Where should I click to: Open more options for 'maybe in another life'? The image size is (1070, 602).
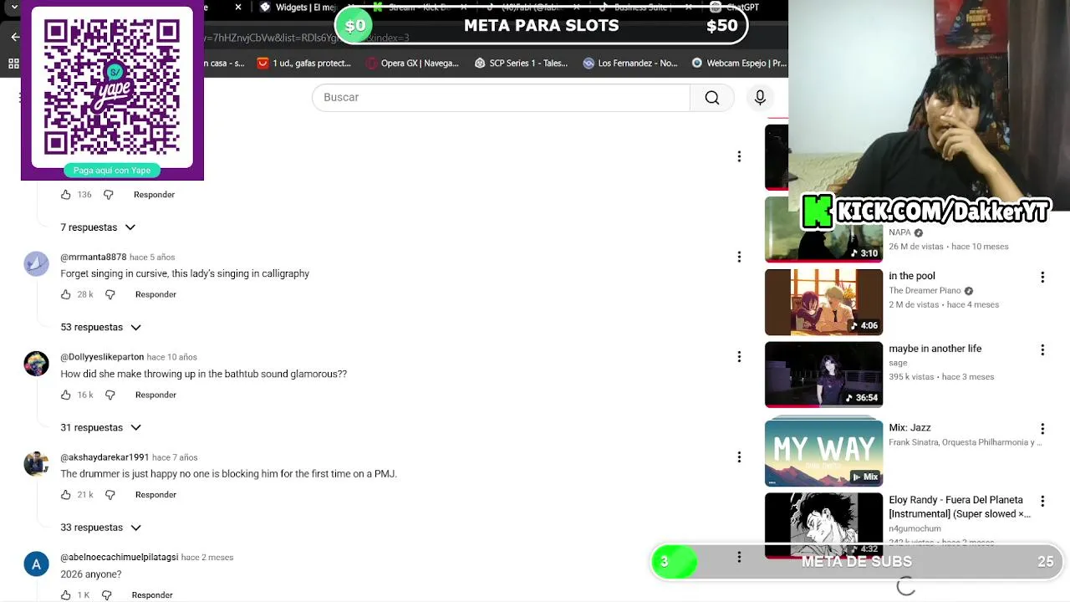[x=1042, y=349]
